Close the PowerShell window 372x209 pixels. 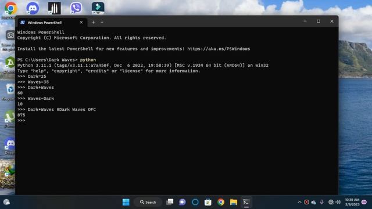[x=332, y=21]
